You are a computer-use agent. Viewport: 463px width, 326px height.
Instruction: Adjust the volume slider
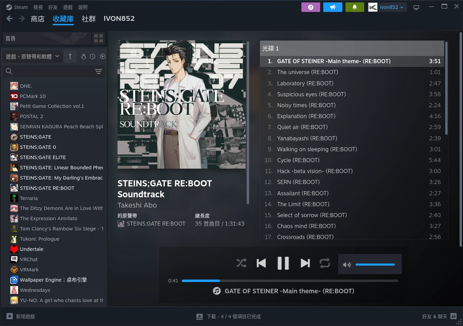pos(375,265)
